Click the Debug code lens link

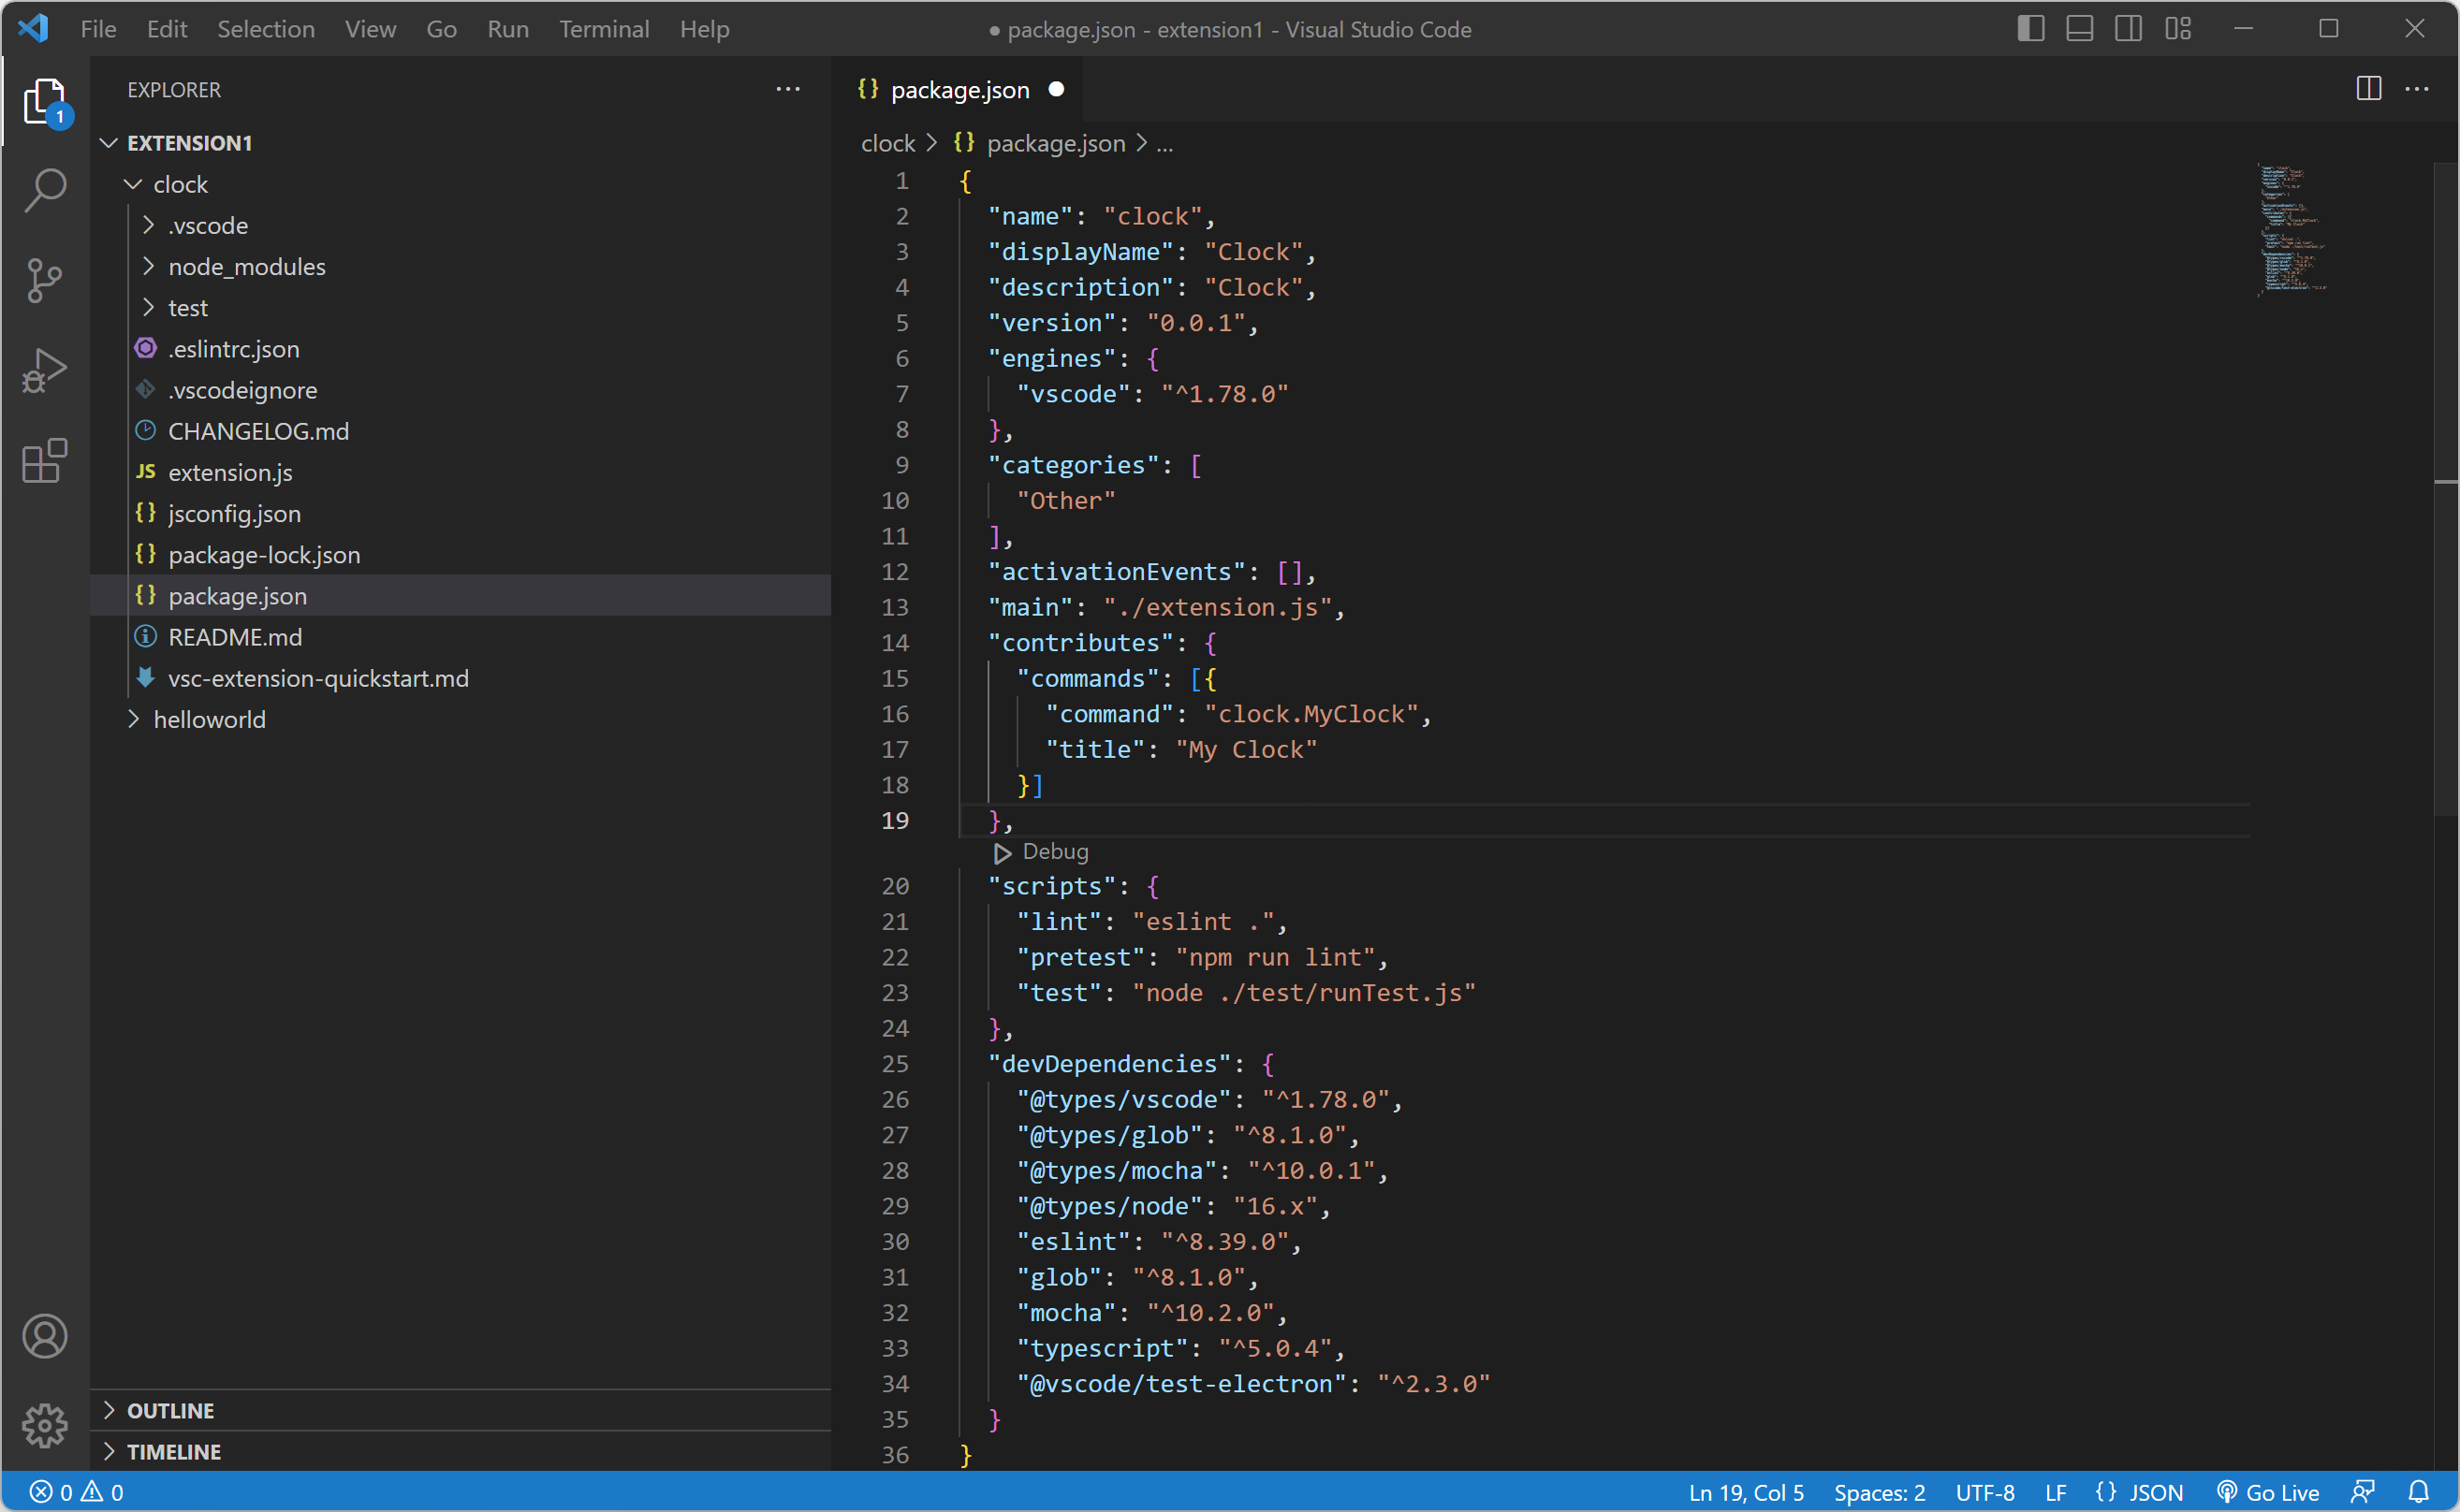coord(1054,852)
